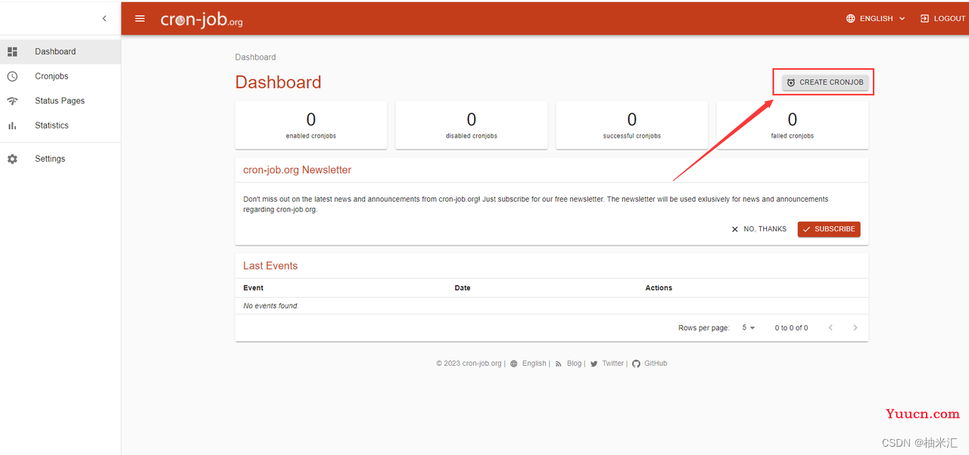Open the Blog footer link
969x455 pixels.
click(x=575, y=364)
